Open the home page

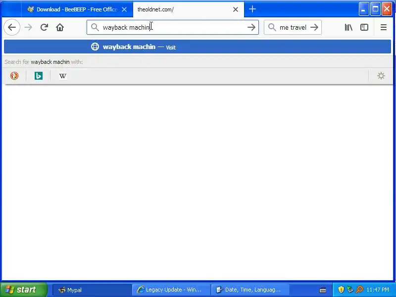[x=60, y=27]
